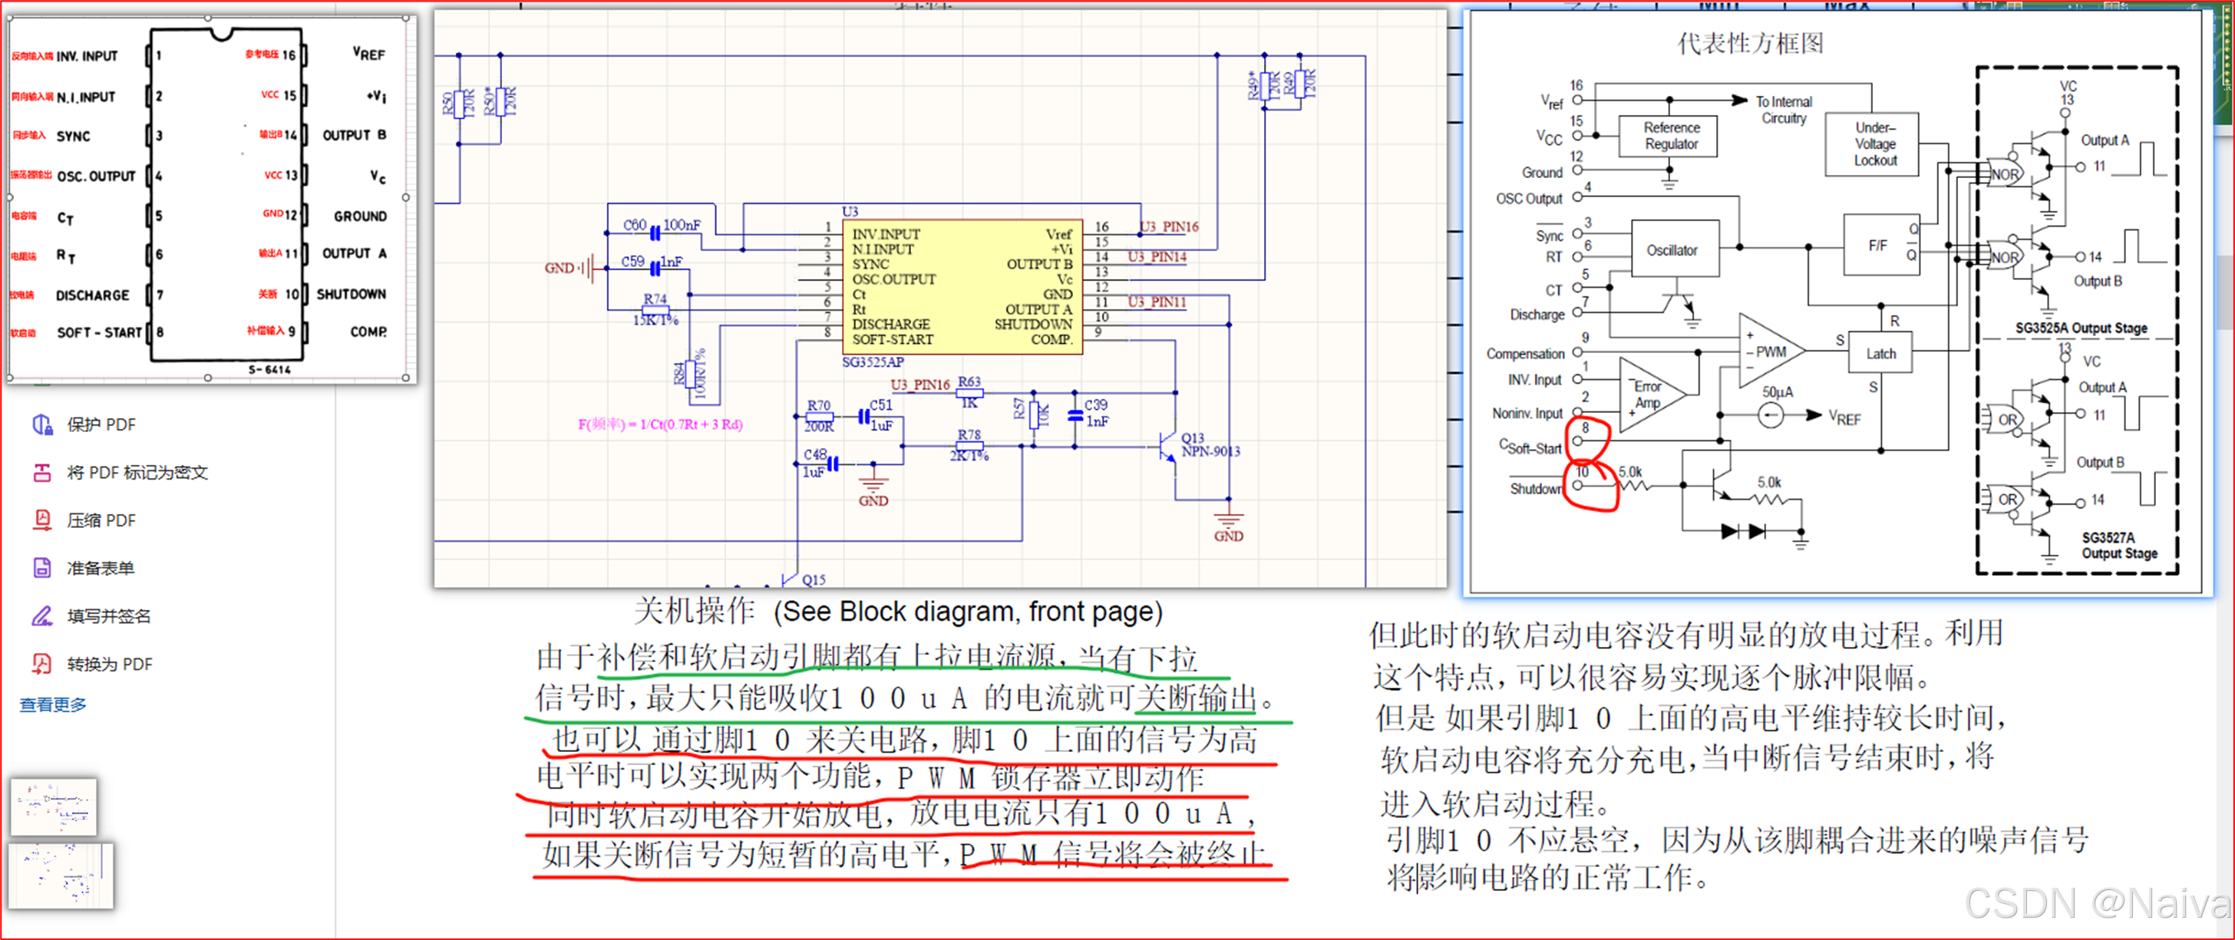Click the 填写并签名 pen icon
Image resolution: width=2235 pixels, height=940 pixels.
[41, 615]
